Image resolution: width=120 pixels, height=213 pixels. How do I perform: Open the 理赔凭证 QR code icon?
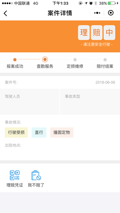tap(15, 175)
